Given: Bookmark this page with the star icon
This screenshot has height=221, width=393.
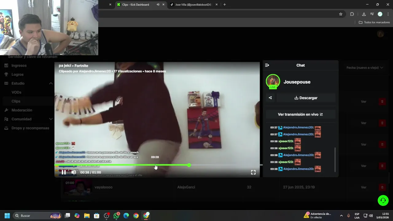Looking at the screenshot, I should point(340,14).
